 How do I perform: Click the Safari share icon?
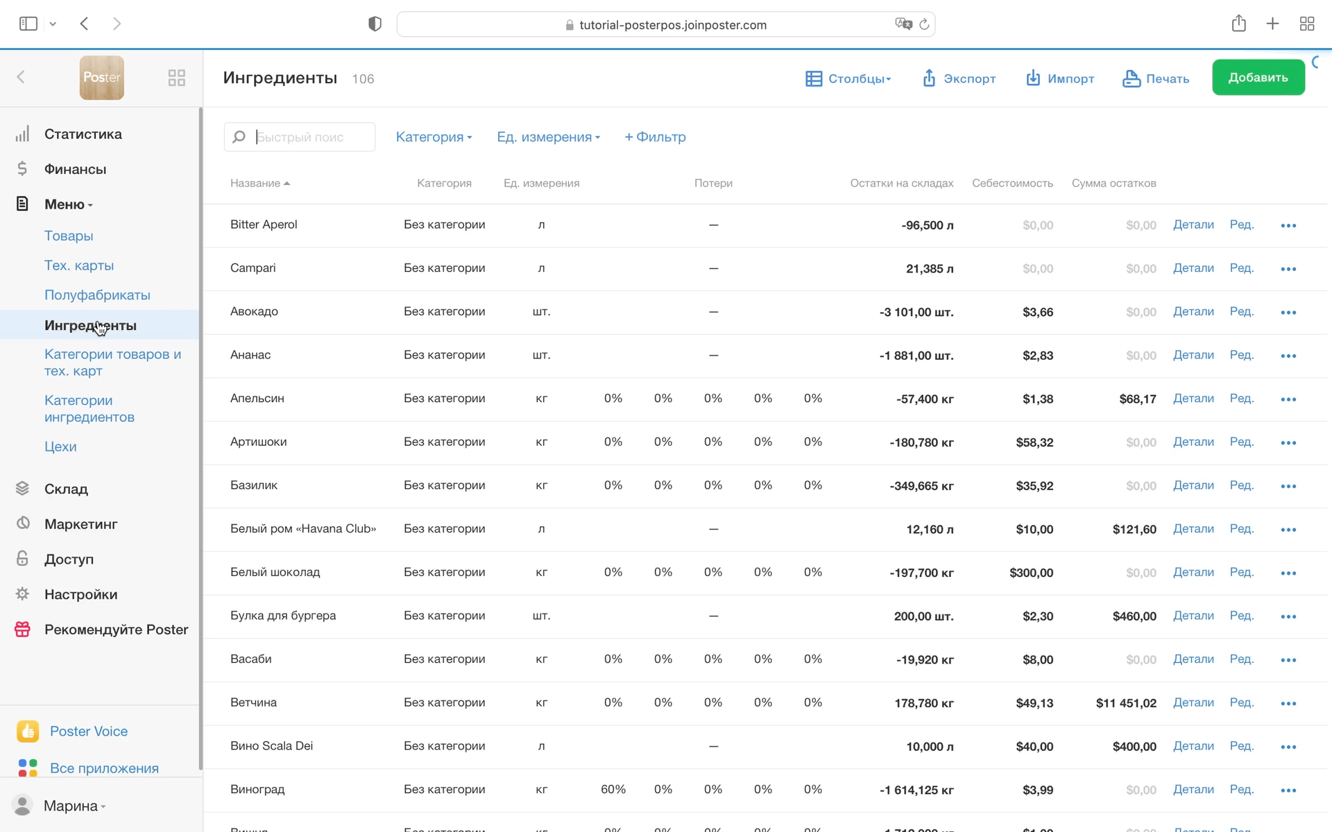pos(1238,24)
